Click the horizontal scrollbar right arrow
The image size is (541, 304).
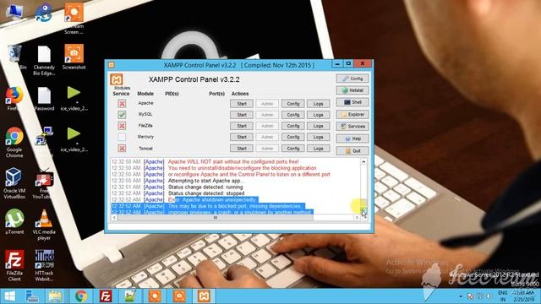[x=357, y=218]
